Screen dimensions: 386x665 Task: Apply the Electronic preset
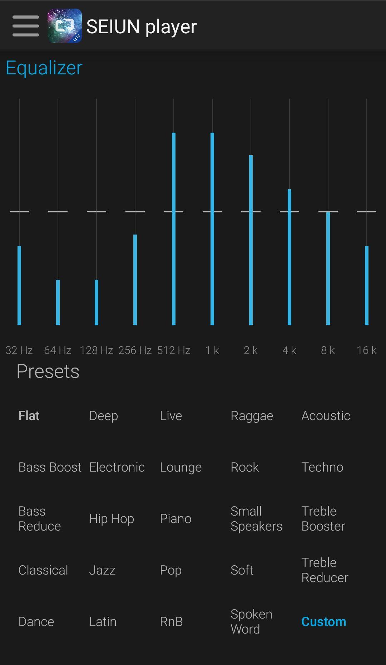(117, 467)
